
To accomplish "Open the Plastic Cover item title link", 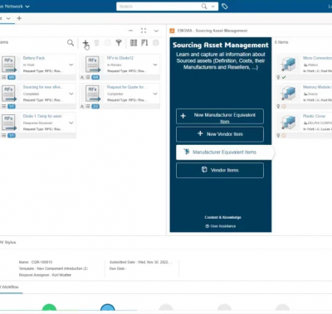I will tap(314, 116).
